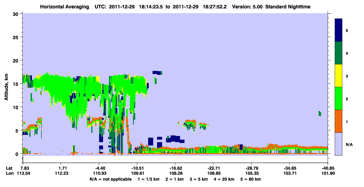Image resolution: width=364 pixels, height=187 pixels.
Task: Select the dark blue level 5 color band
Action: [339, 30]
